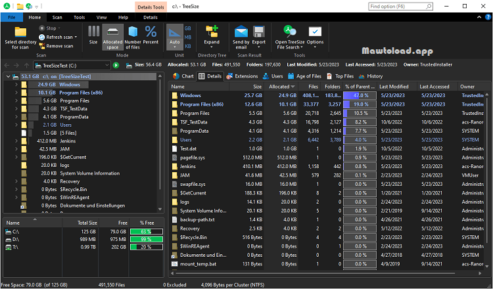
Task: Collapse the c:\ root tree node
Action: click(8, 76)
